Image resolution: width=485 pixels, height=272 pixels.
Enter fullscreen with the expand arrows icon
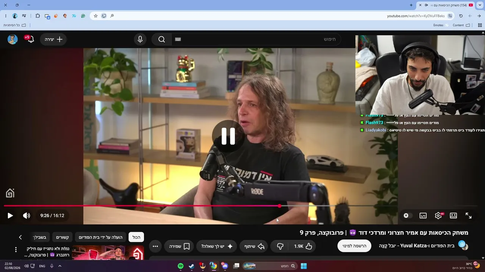469,216
